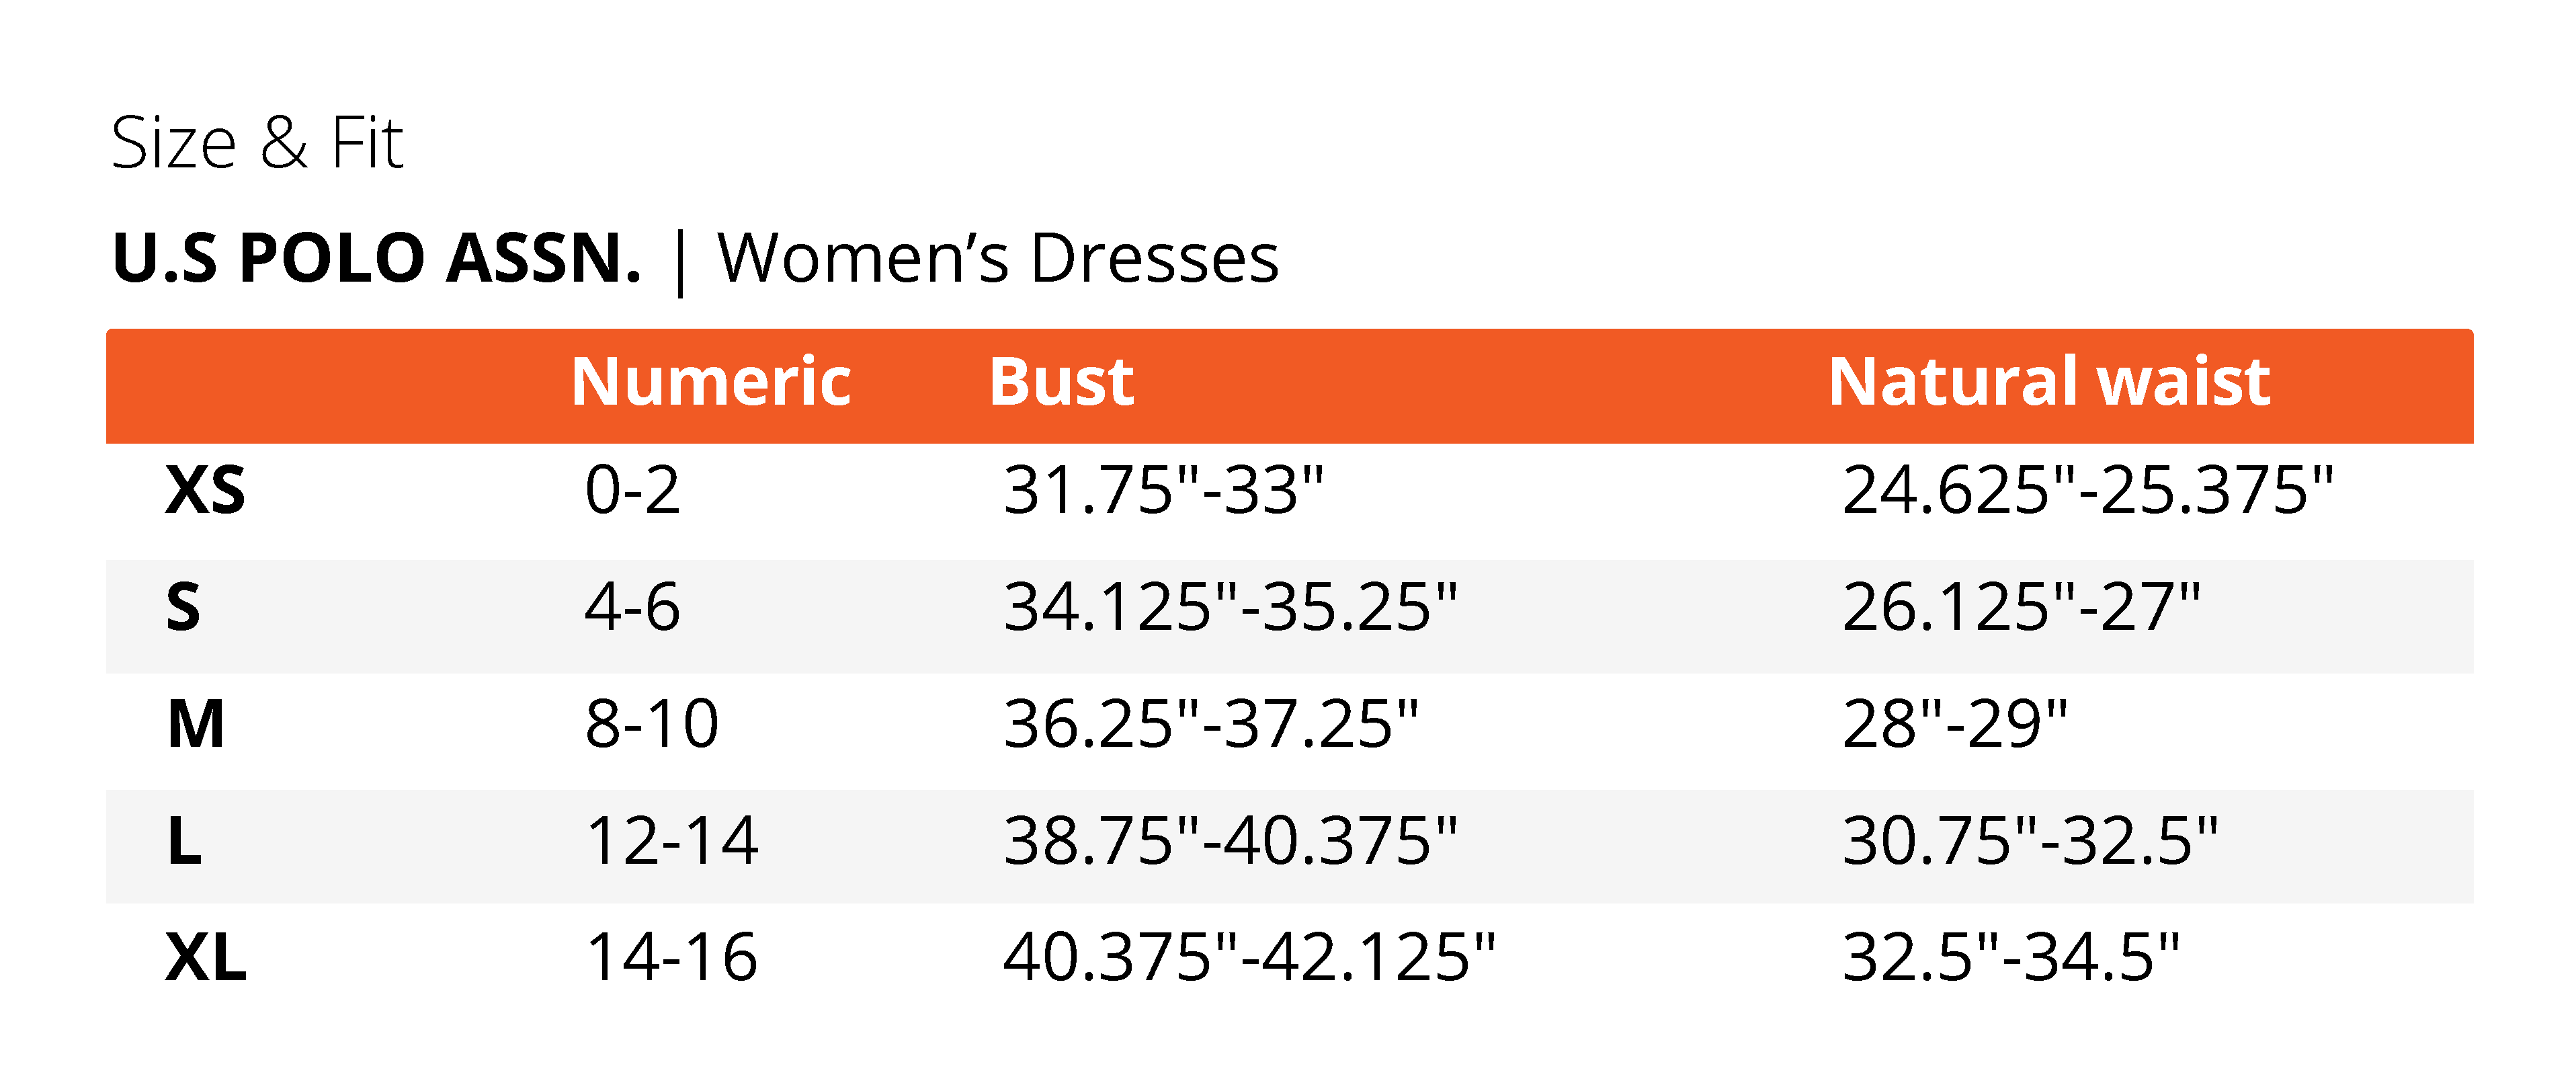Click the U.S POLO ASSN. brand name
The width and height of the screenshot is (2576, 1087).
pos(376,258)
